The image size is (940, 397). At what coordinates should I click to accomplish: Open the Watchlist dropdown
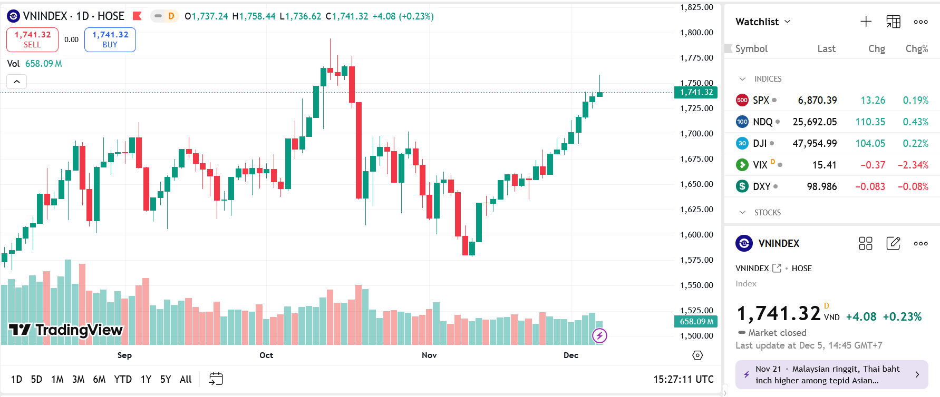point(763,22)
